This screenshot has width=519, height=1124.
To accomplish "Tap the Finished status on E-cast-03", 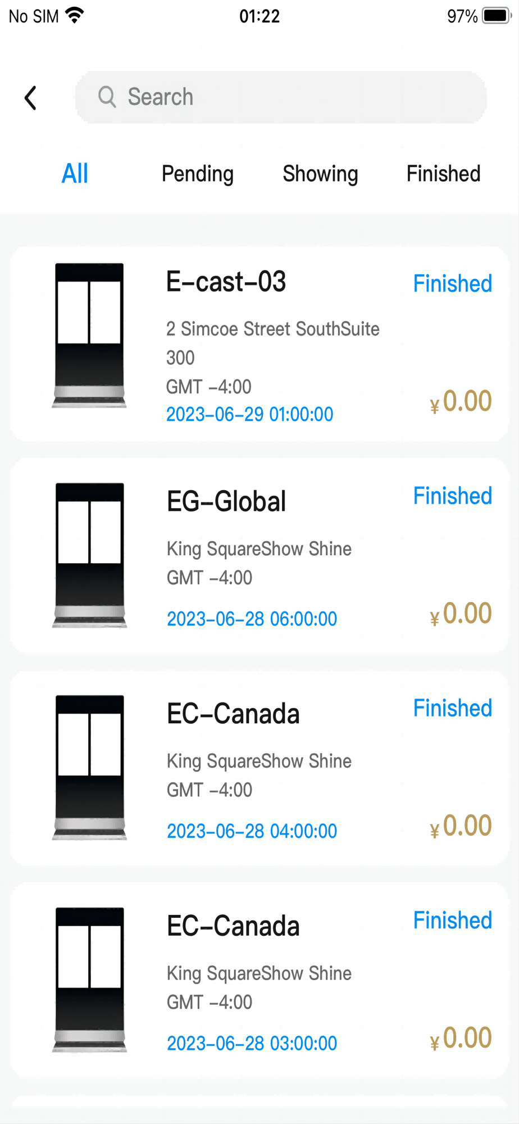I will pos(453,283).
